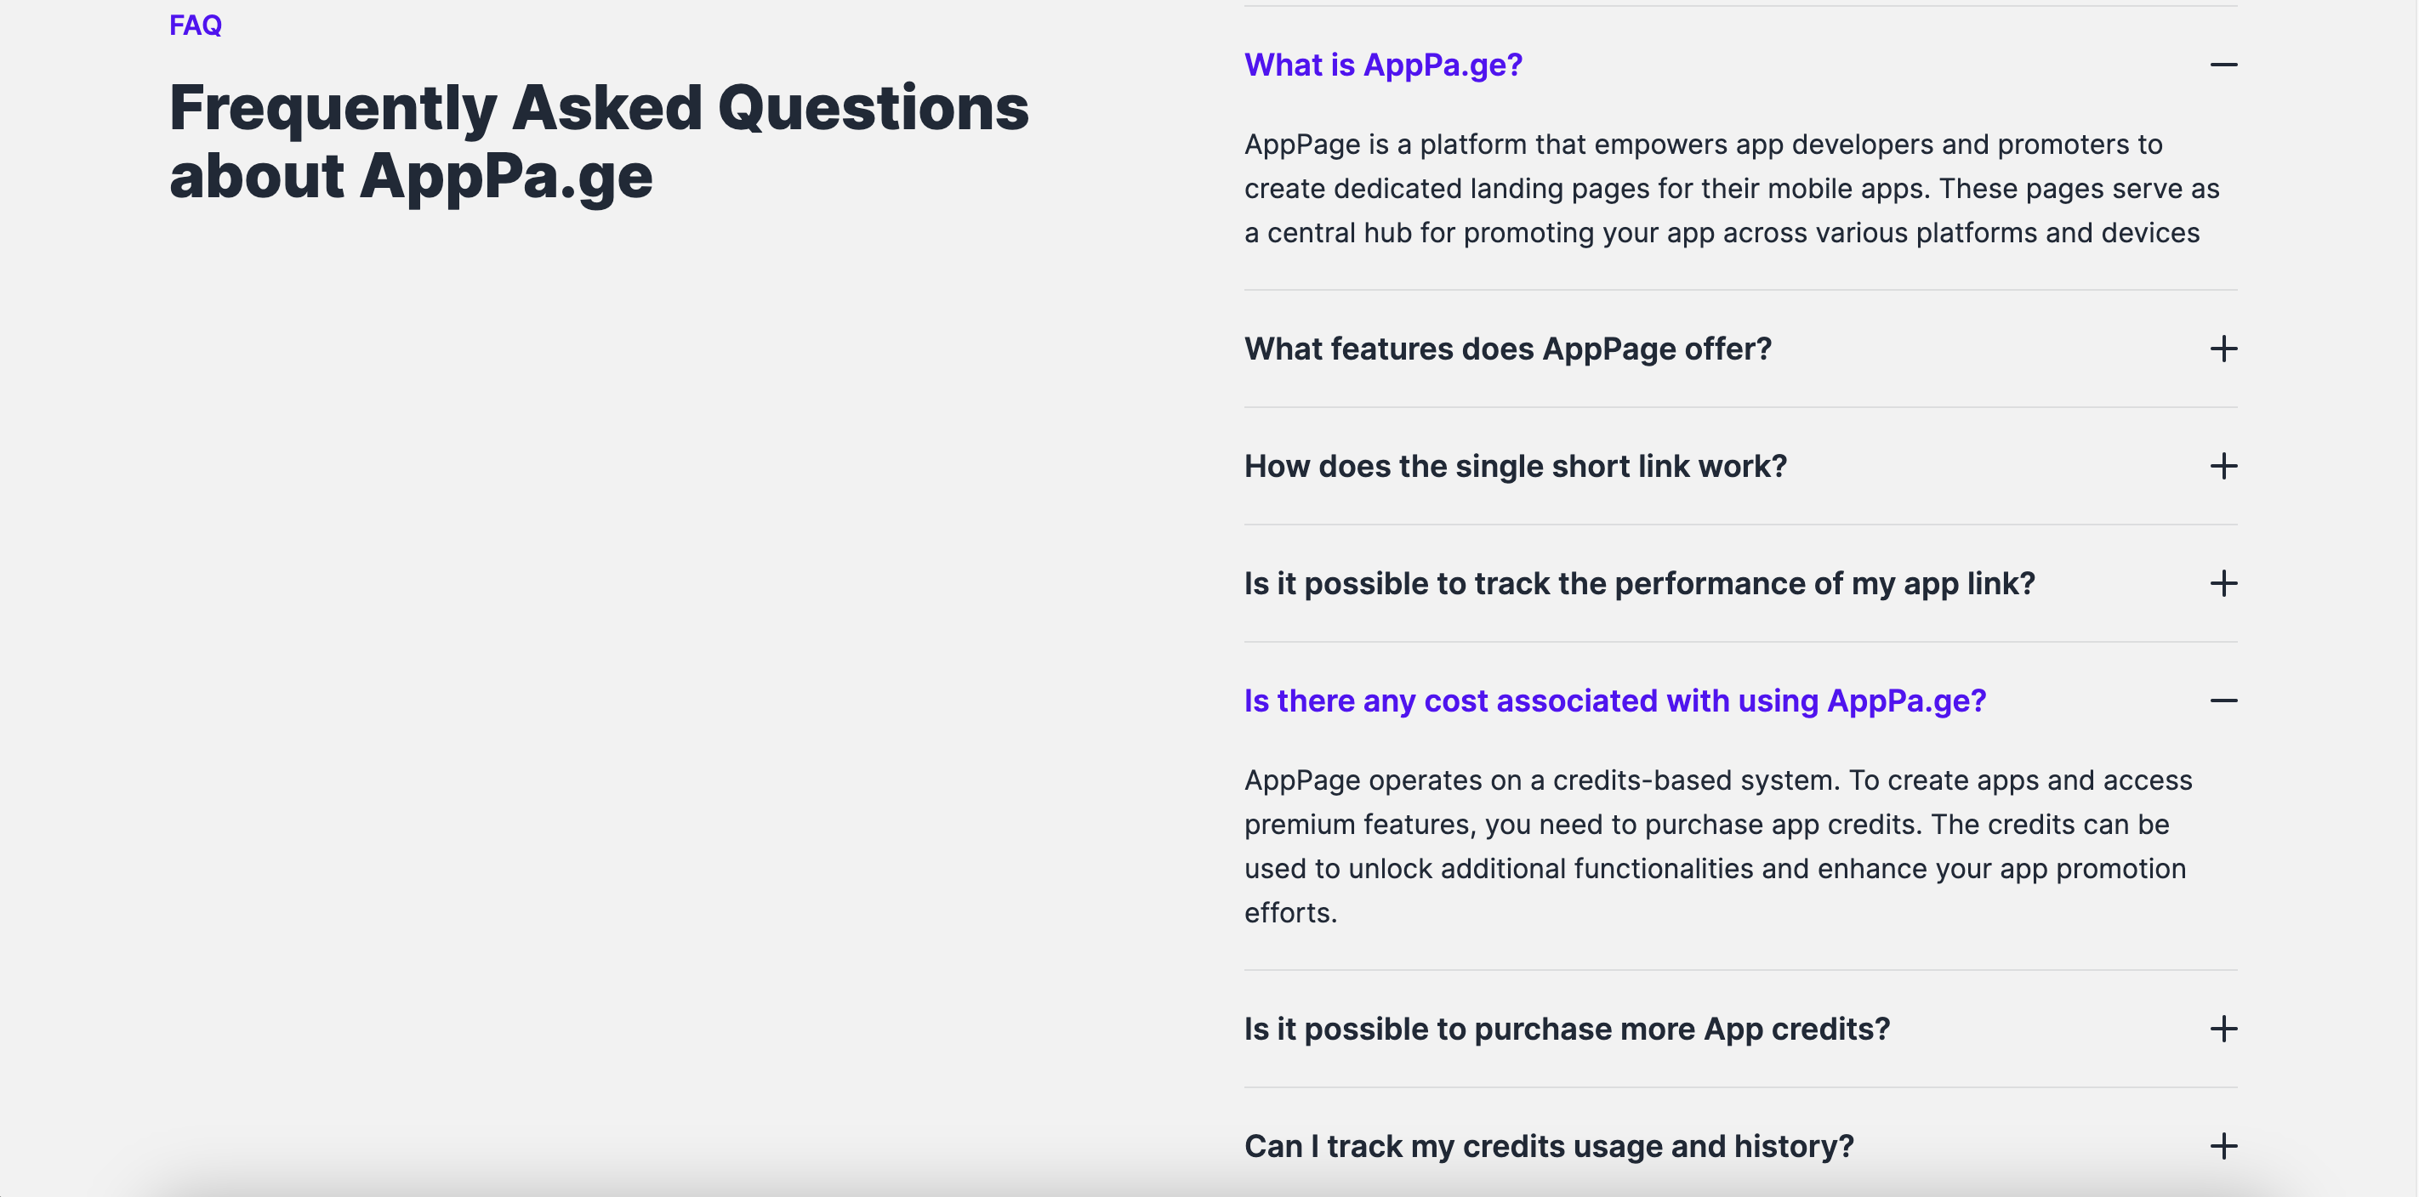Click the credits-based system answer paragraph
This screenshot has width=2419, height=1197.
tap(1718, 846)
